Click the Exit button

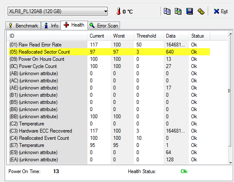click(x=221, y=11)
